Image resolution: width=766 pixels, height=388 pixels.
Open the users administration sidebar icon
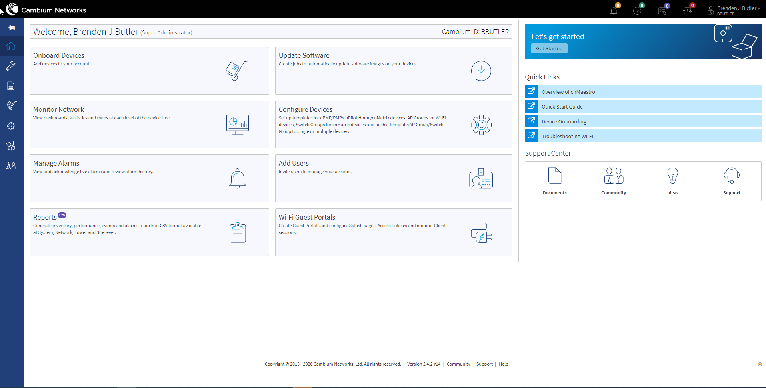point(11,165)
